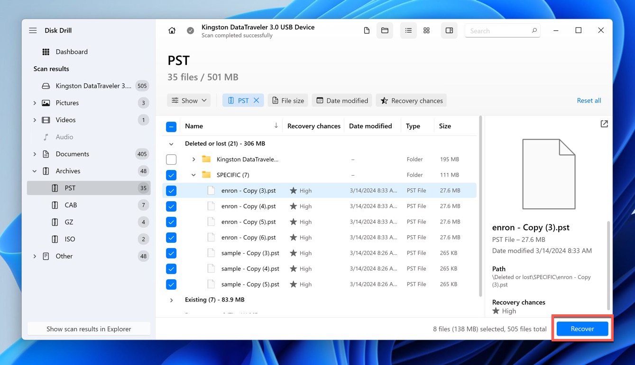
Task: Expand the Documents category in the sidebar
Action: pyautogui.click(x=35, y=154)
